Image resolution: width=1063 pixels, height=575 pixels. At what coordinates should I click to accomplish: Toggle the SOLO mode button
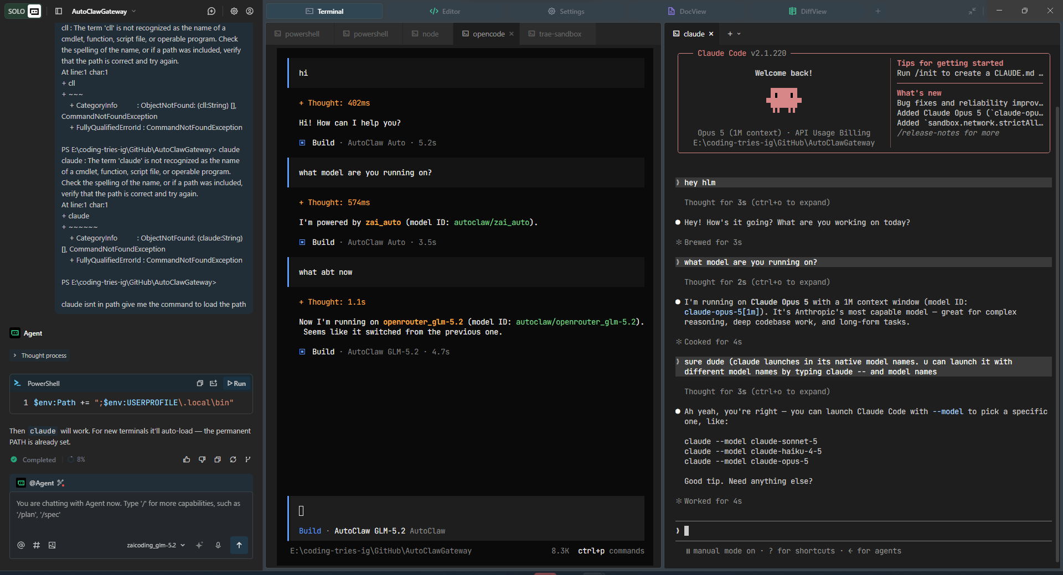coord(23,11)
